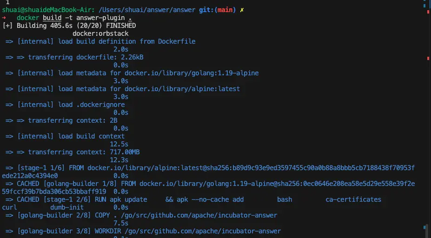Click metadata line for alpine:latest
This screenshot has width=431, height=238.
tap(123, 89)
